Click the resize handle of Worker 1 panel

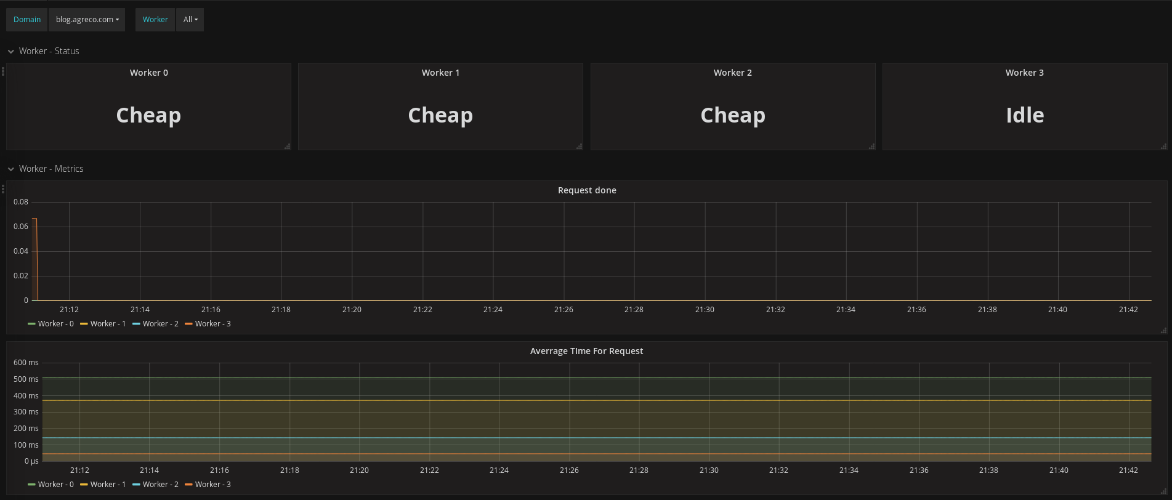click(x=580, y=147)
